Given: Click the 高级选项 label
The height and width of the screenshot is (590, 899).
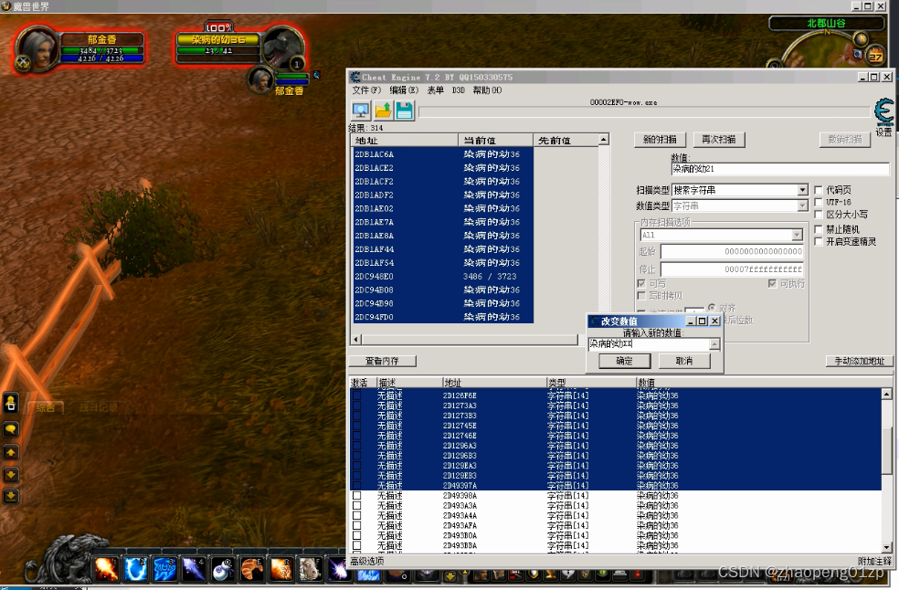Looking at the screenshot, I should [x=367, y=562].
